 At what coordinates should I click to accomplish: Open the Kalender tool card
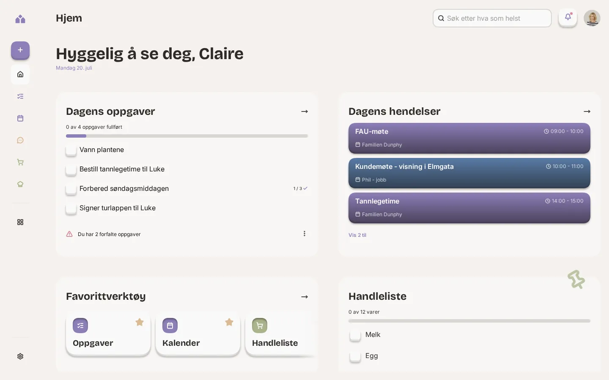click(198, 334)
